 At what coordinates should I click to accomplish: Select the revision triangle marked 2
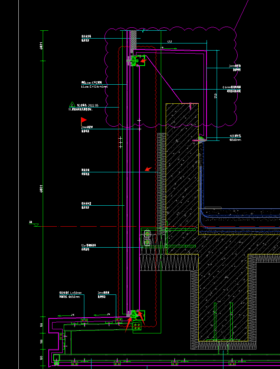pyautogui.click(x=72, y=104)
